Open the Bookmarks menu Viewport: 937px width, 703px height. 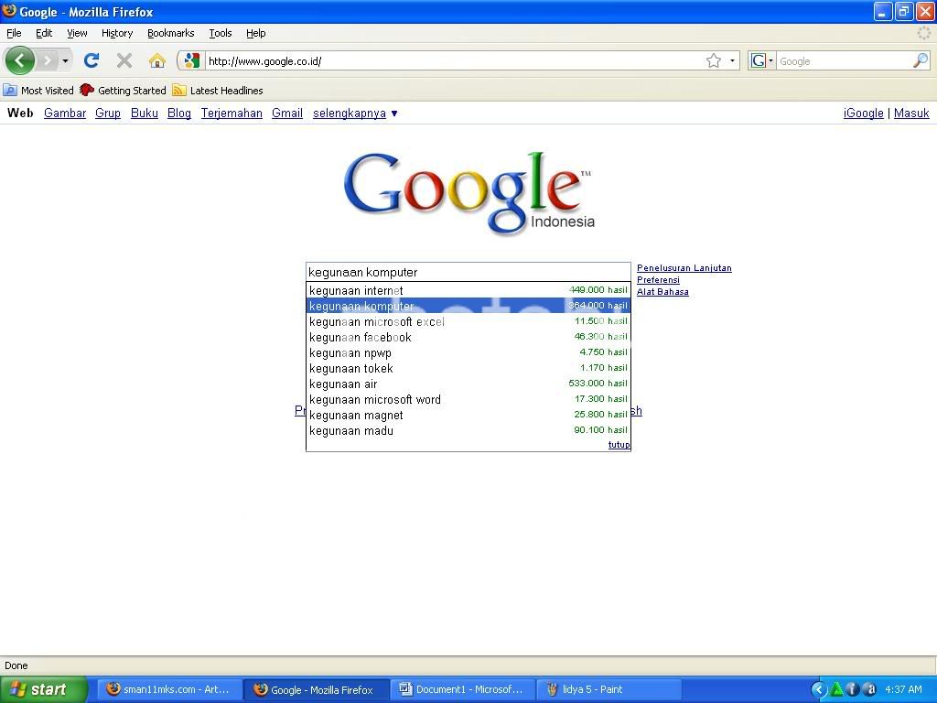coord(170,33)
